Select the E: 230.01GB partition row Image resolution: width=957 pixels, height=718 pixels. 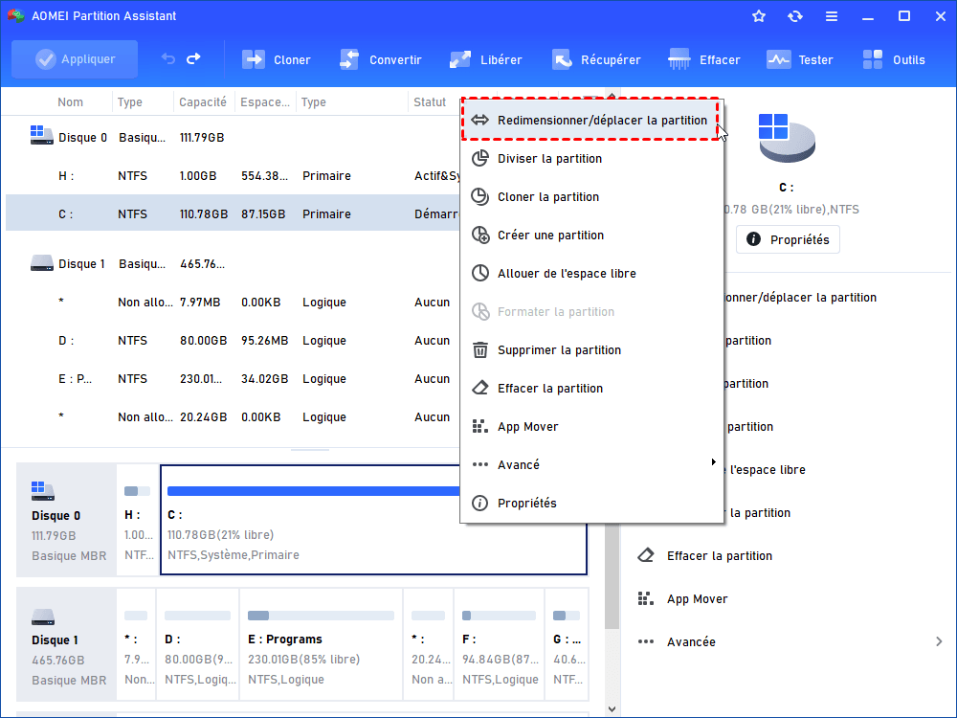(x=232, y=378)
